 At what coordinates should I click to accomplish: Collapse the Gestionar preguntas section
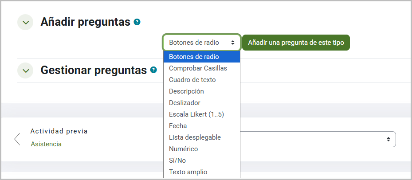tap(25, 70)
